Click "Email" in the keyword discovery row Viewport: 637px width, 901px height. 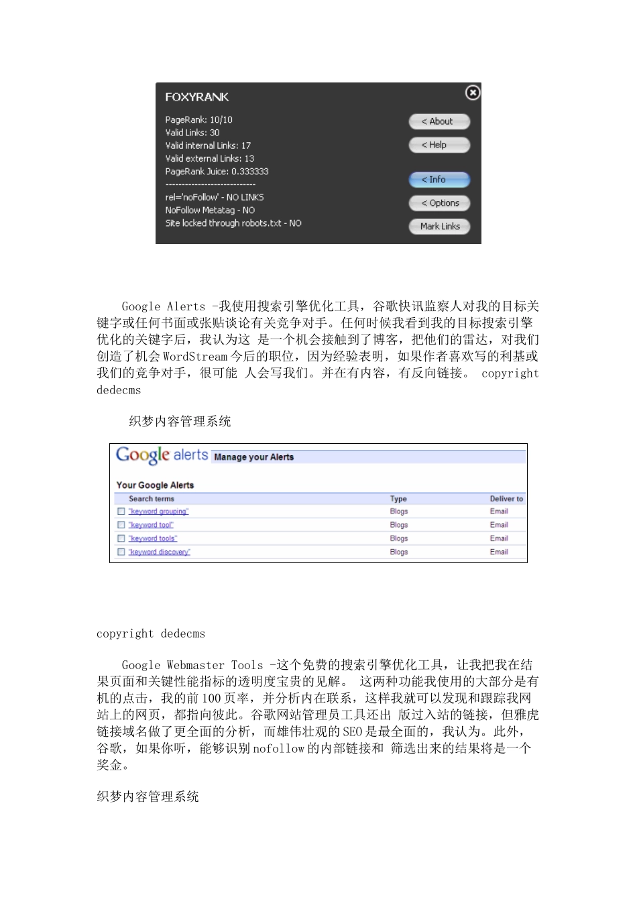point(499,552)
